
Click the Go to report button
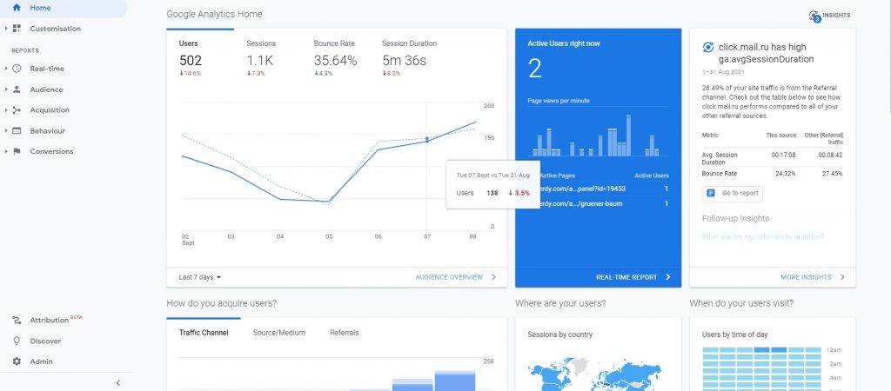[732, 194]
